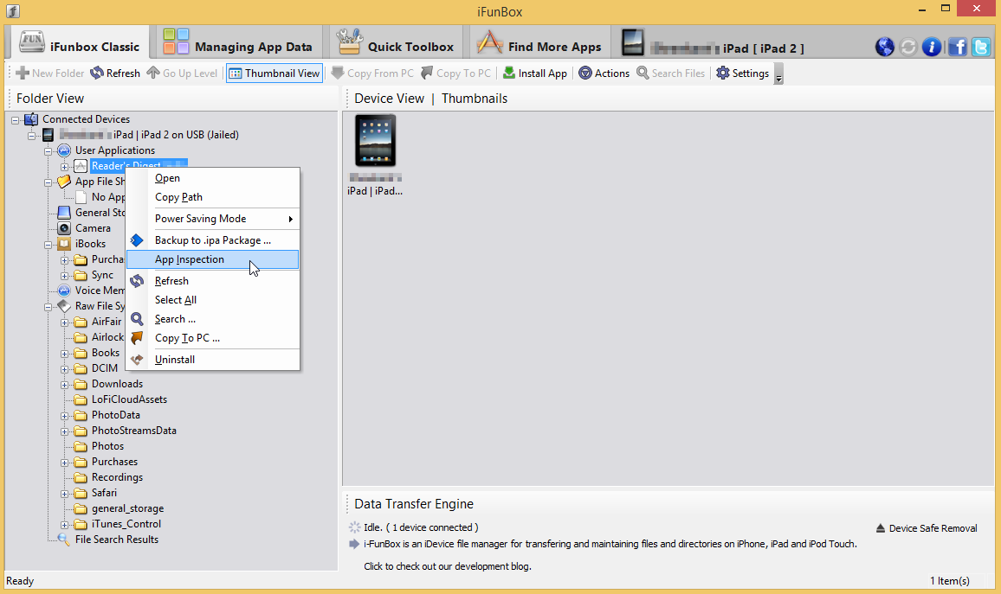Open Power Saving Mode submenu
This screenshot has height=594, width=1001.
click(x=213, y=219)
